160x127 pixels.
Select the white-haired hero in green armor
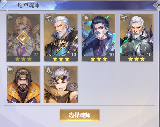pos(137,38)
